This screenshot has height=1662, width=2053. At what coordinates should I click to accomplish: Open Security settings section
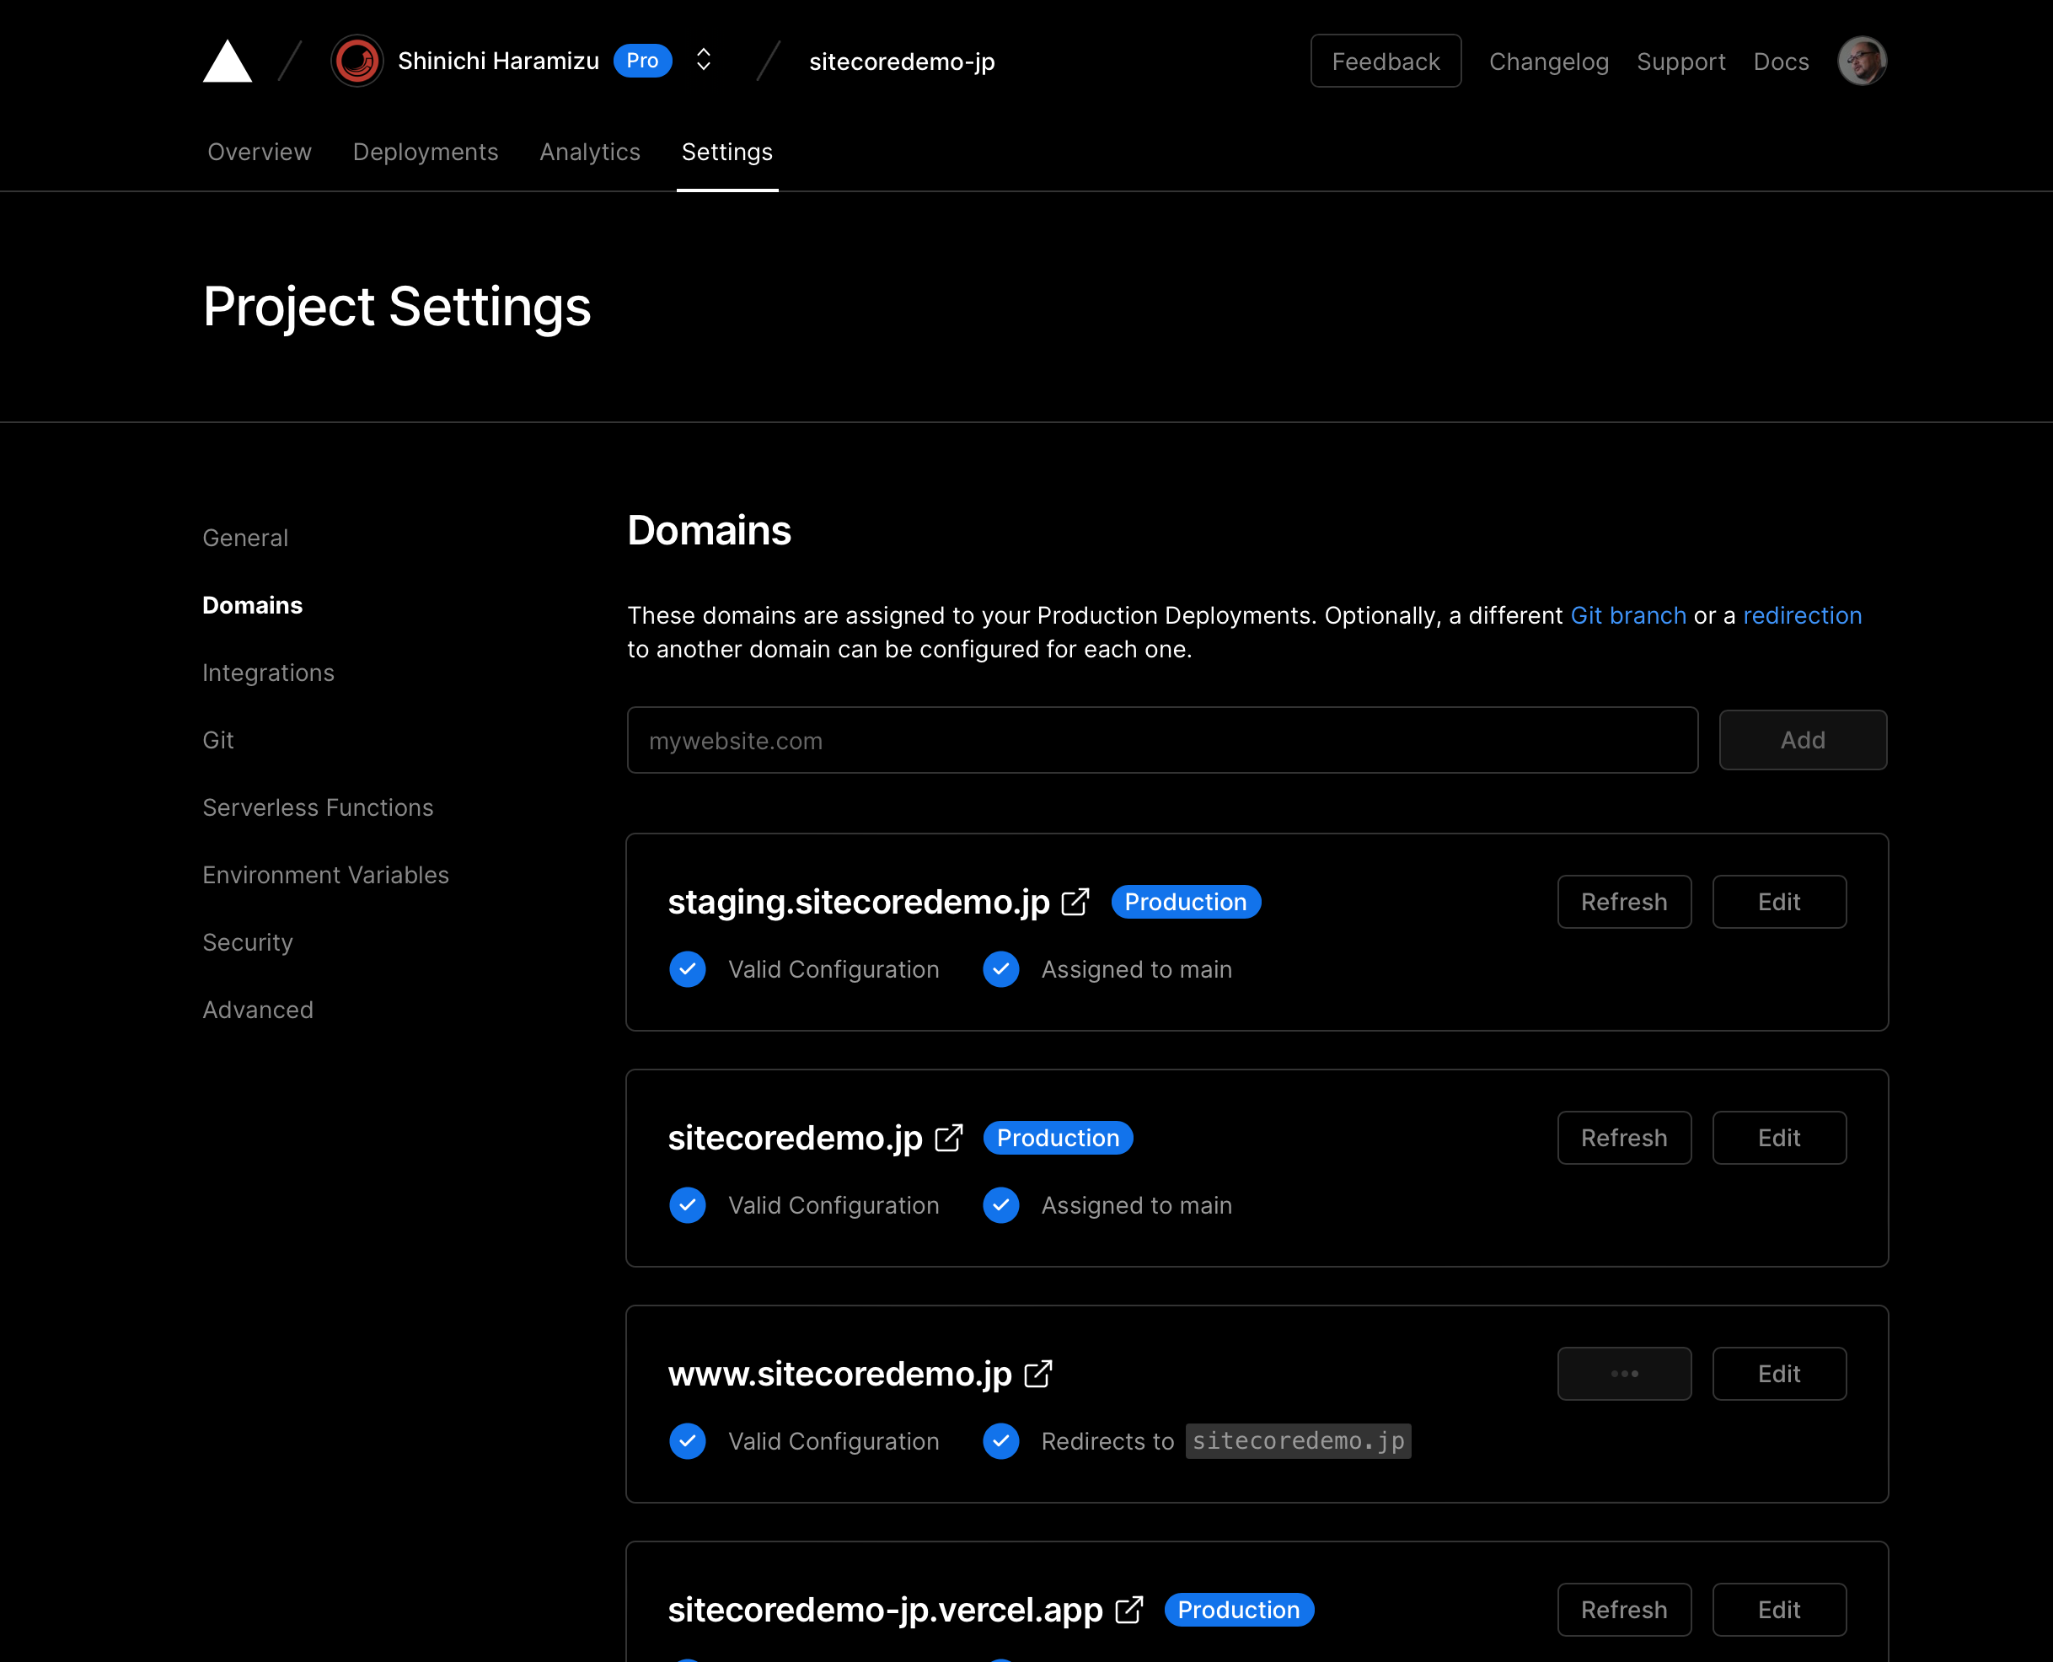[248, 942]
